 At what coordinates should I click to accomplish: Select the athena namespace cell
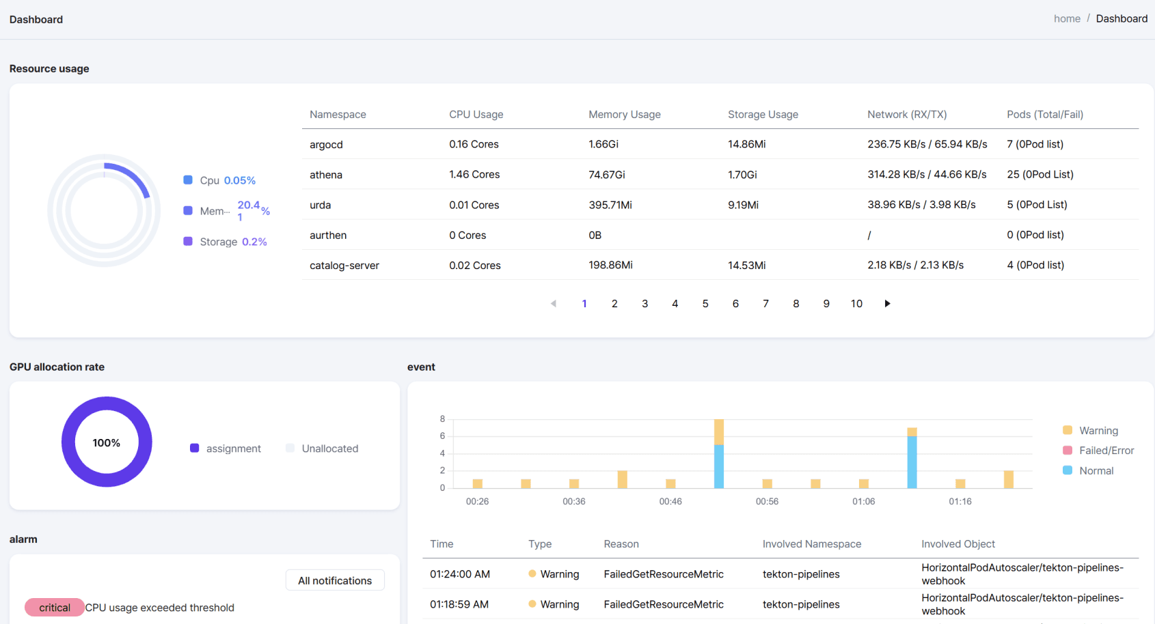click(326, 175)
